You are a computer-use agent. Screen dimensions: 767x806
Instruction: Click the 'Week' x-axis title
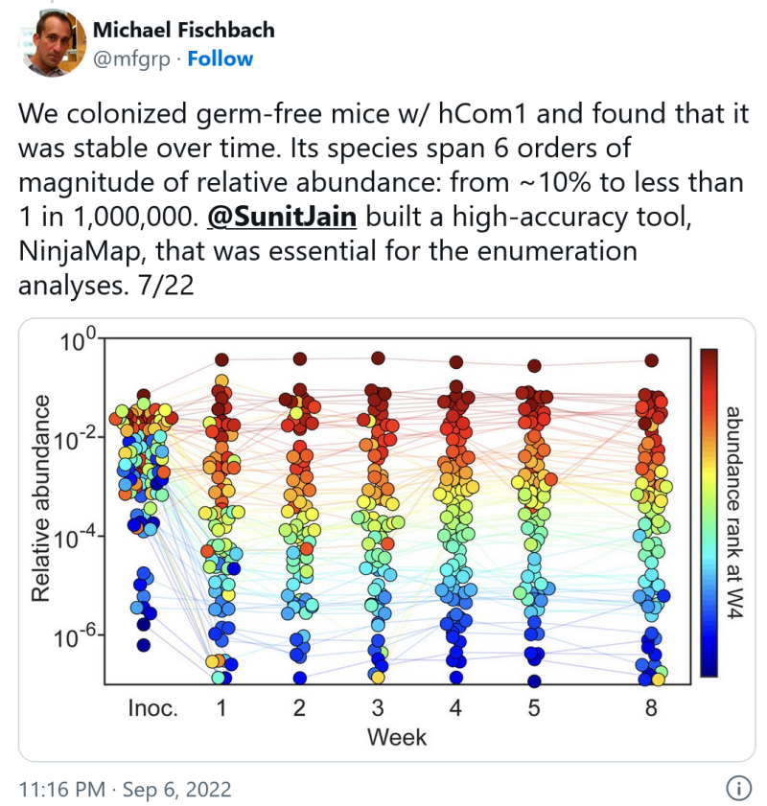click(x=396, y=738)
